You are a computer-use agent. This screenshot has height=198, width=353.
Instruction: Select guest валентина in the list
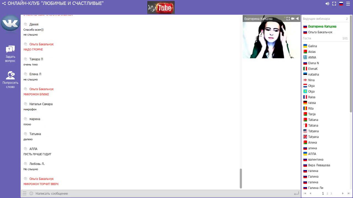(x=316, y=159)
